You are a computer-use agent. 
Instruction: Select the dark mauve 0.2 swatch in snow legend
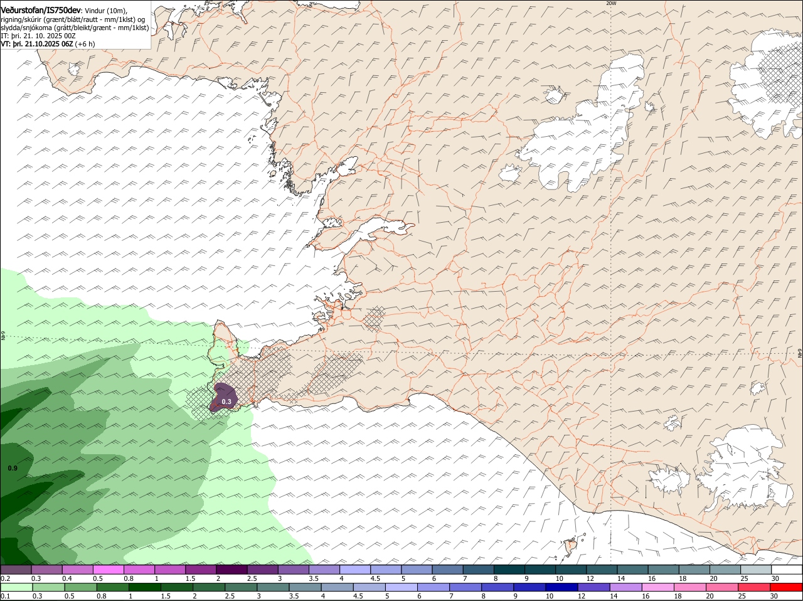click(x=16, y=569)
